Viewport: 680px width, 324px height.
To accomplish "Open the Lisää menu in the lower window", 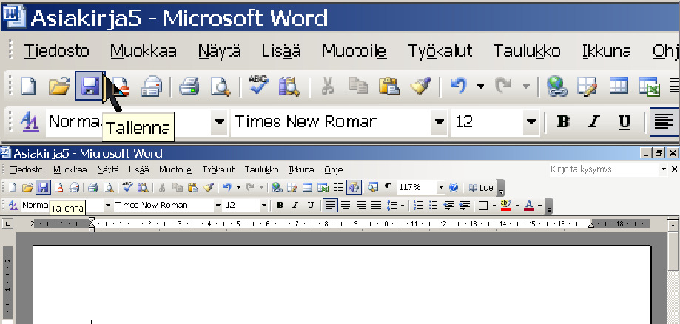I will (139, 169).
